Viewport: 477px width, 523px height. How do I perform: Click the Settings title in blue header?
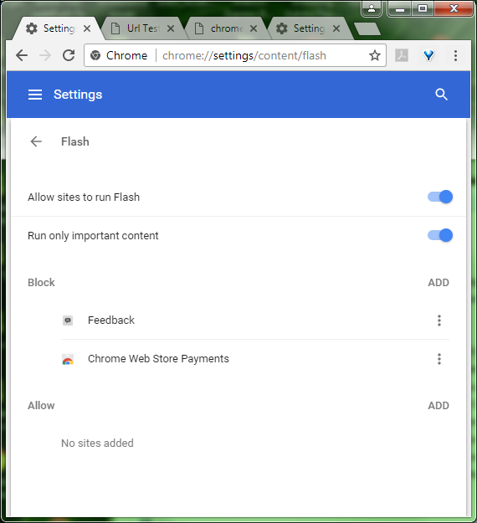click(x=78, y=95)
